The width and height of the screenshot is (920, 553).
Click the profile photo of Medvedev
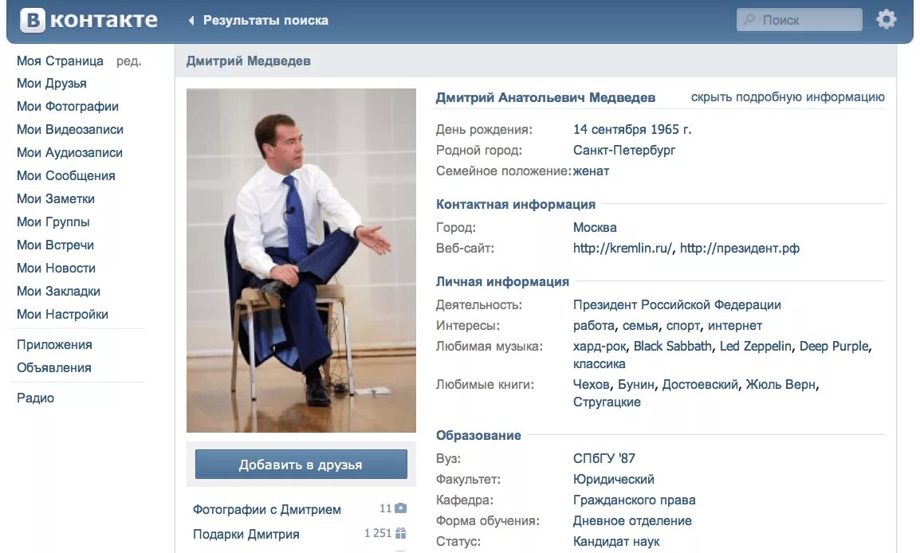coord(301,261)
